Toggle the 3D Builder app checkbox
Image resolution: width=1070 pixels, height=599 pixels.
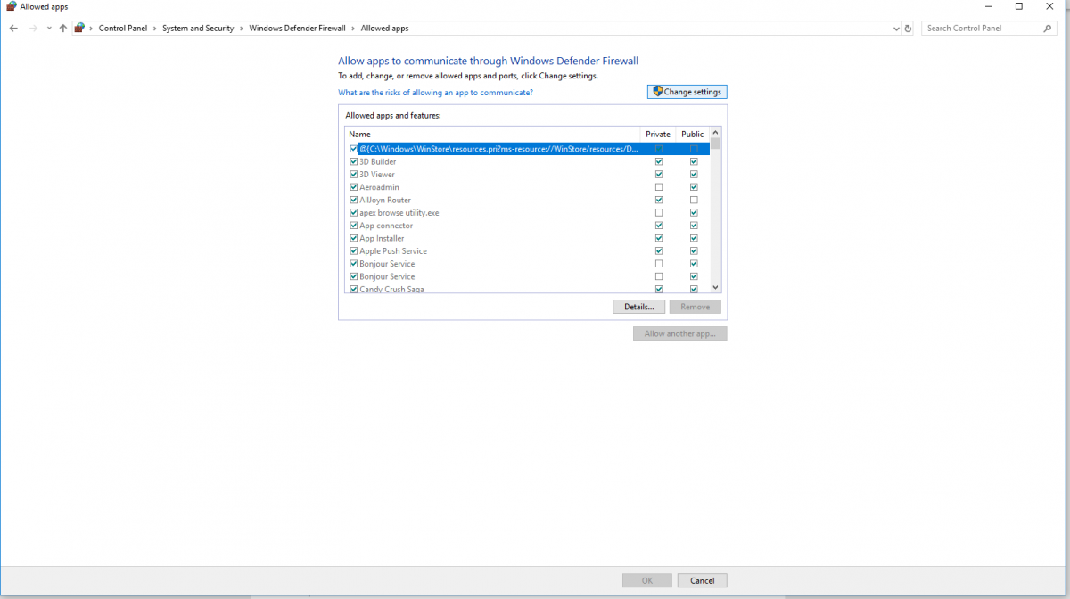coord(354,162)
